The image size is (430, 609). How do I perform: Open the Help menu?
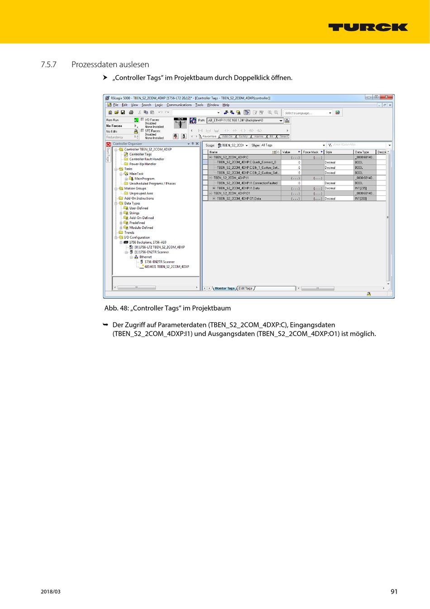click(226, 105)
